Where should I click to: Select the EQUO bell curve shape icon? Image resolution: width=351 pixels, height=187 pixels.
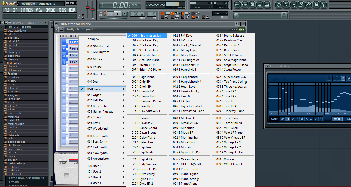[x=343, y=78]
